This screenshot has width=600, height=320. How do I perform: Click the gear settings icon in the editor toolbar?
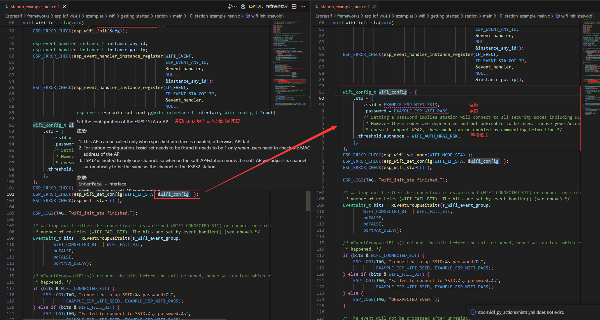tap(243, 7)
